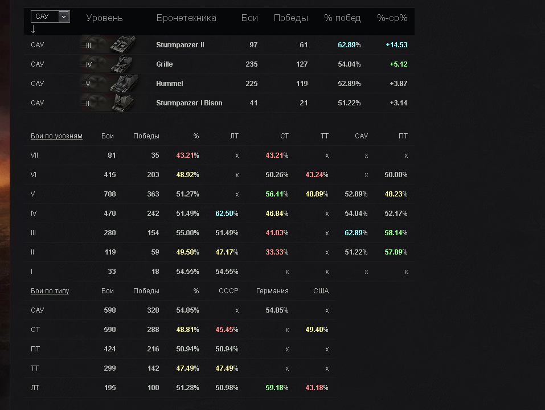The image size is (545, 410).
Task: Click the sort arrow below САУ dropdown
Action: pos(33,29)
